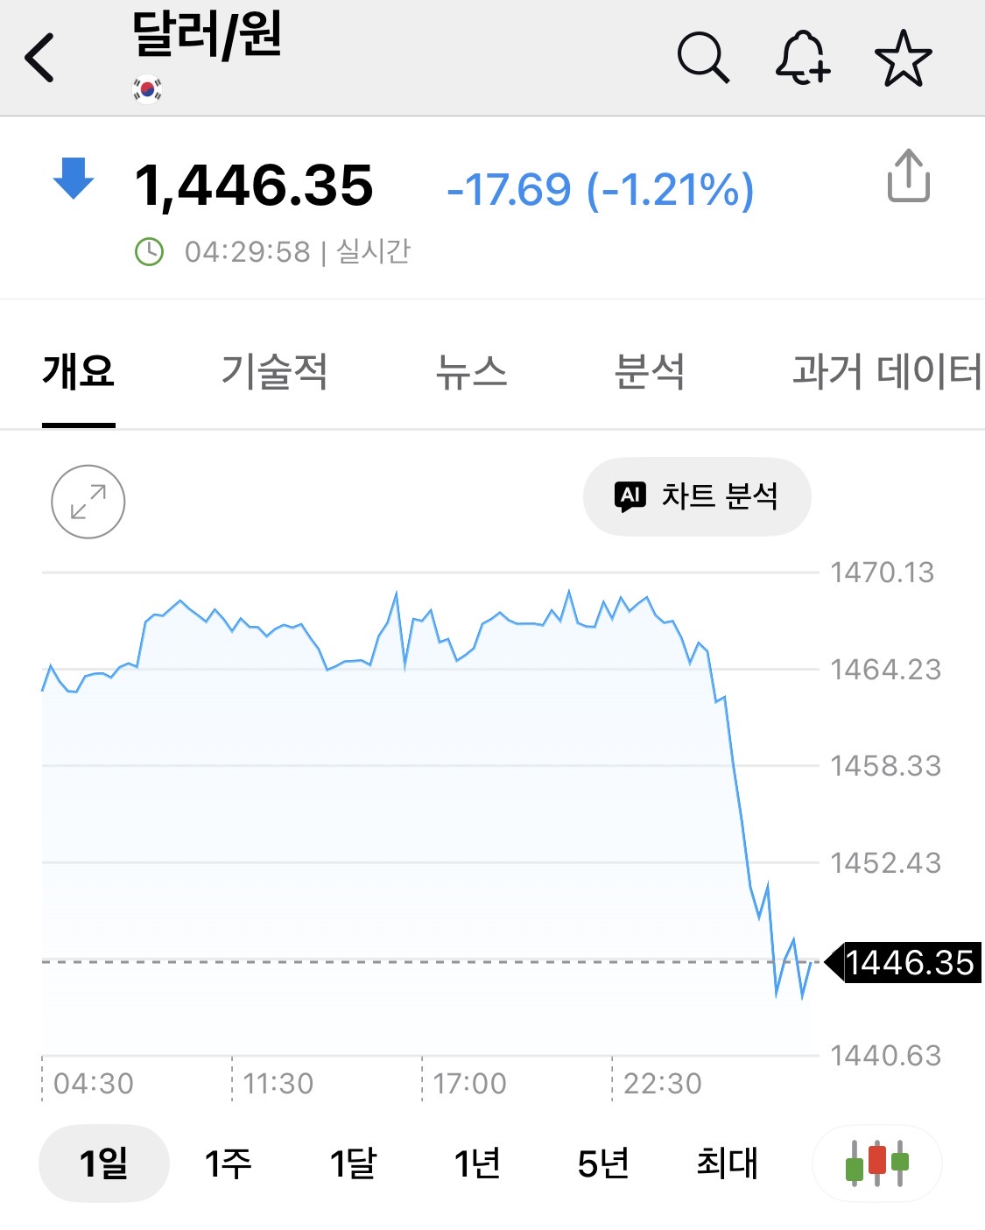Go to 분석 tab
The image size is (985, 1230).
649,371
